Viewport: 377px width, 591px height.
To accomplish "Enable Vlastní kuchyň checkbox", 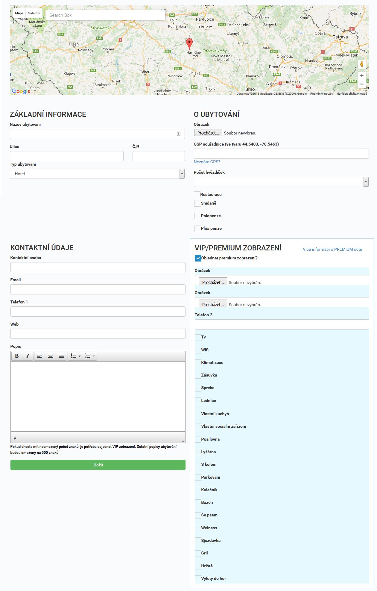I will (x=198, y=414).
